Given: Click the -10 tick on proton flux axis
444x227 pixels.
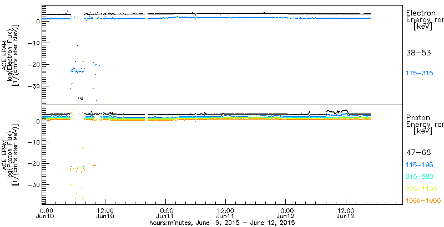Looking at the screenshot, I should (x=33, y=142).
